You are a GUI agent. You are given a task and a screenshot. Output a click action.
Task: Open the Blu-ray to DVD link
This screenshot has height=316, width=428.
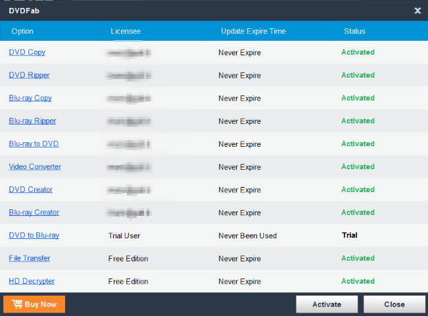34,144
